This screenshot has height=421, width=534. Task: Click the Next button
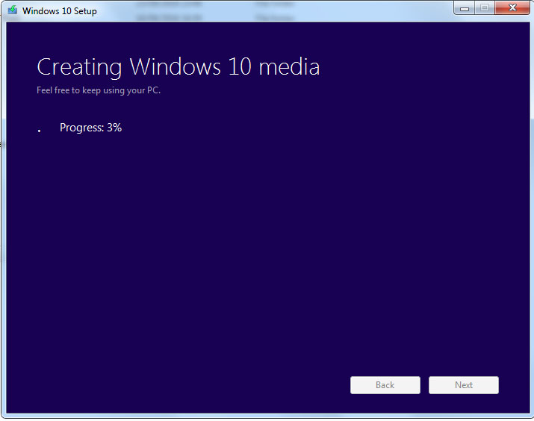tap(464, 385)
